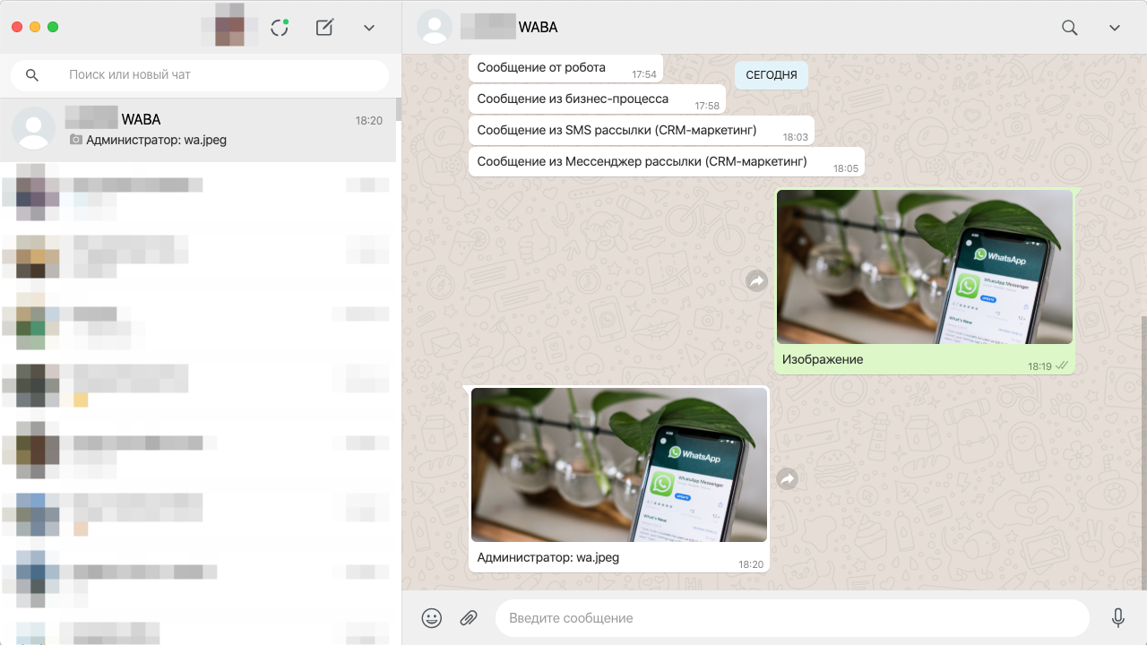Attach a file with the paperclip
The image size is (1147, 645).
pos(468,617)
